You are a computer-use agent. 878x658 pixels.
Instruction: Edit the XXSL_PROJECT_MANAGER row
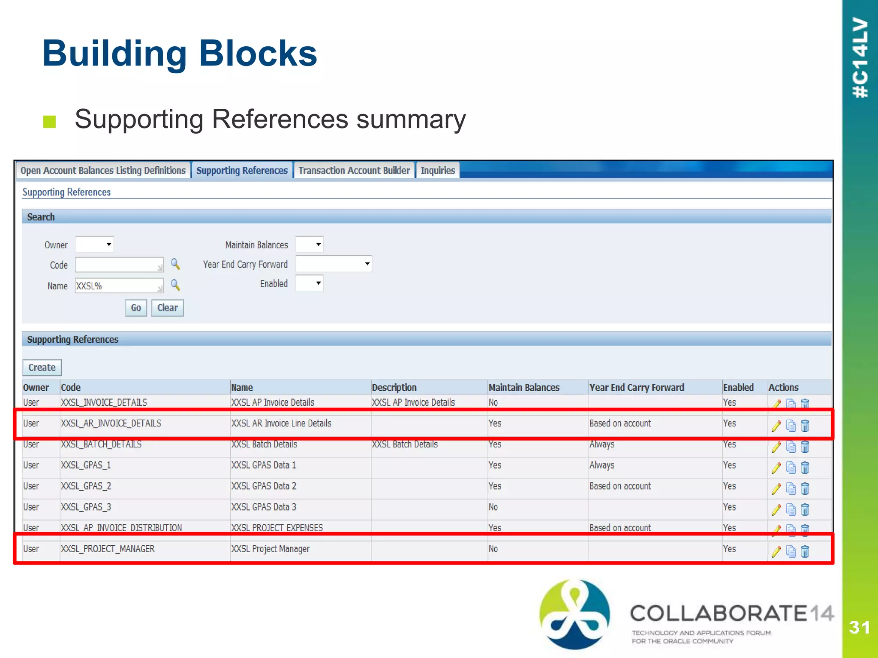[776, 552]
